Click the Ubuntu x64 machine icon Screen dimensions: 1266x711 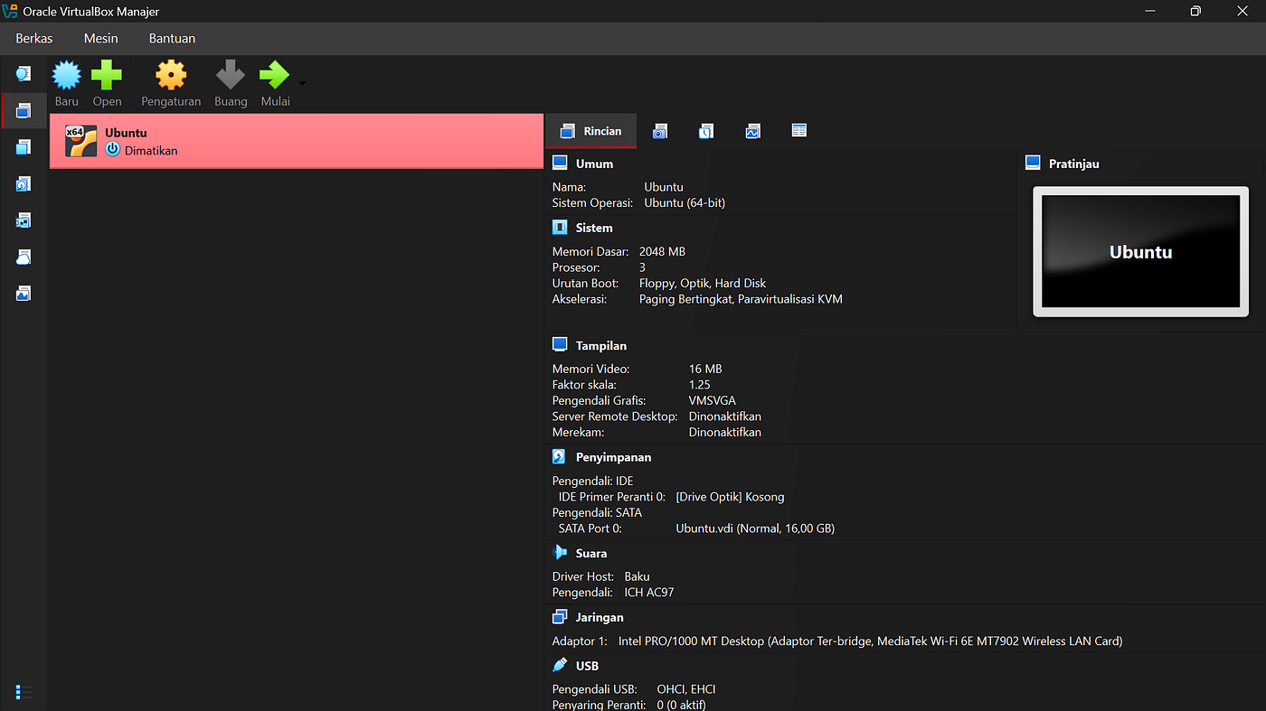(80, 141)
